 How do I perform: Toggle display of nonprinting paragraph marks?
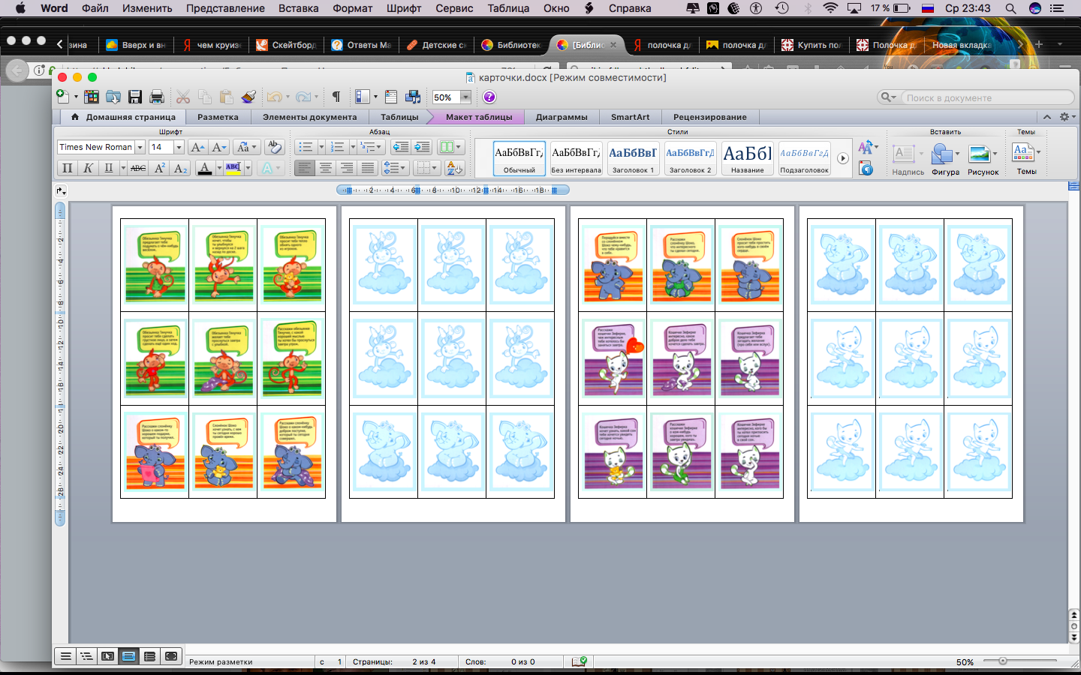coord(336,97)
